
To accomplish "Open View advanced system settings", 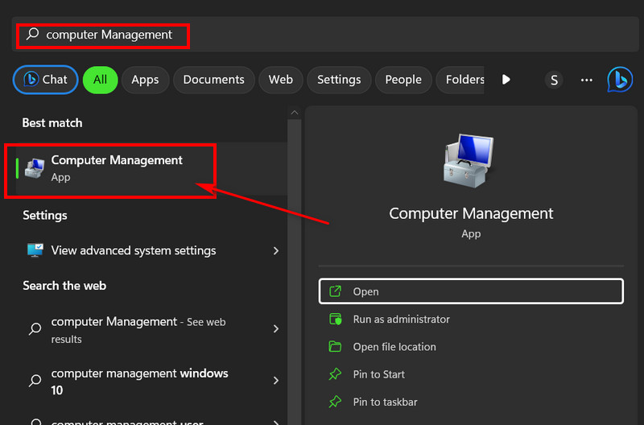I will (151, 250).
